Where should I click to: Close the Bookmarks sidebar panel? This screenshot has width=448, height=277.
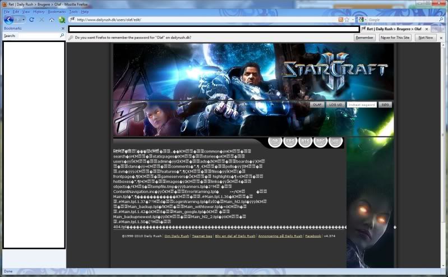pyautogui.click(x=63, y=29)
